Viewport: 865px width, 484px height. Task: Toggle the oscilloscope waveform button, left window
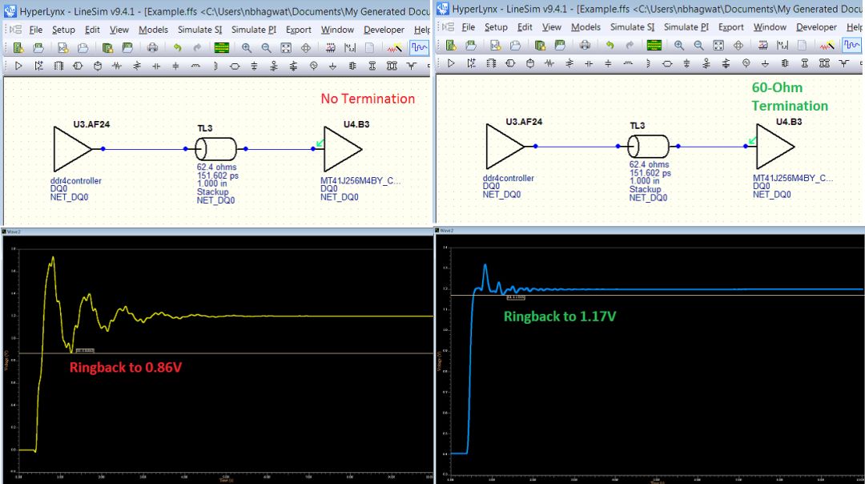pos(419,47)
